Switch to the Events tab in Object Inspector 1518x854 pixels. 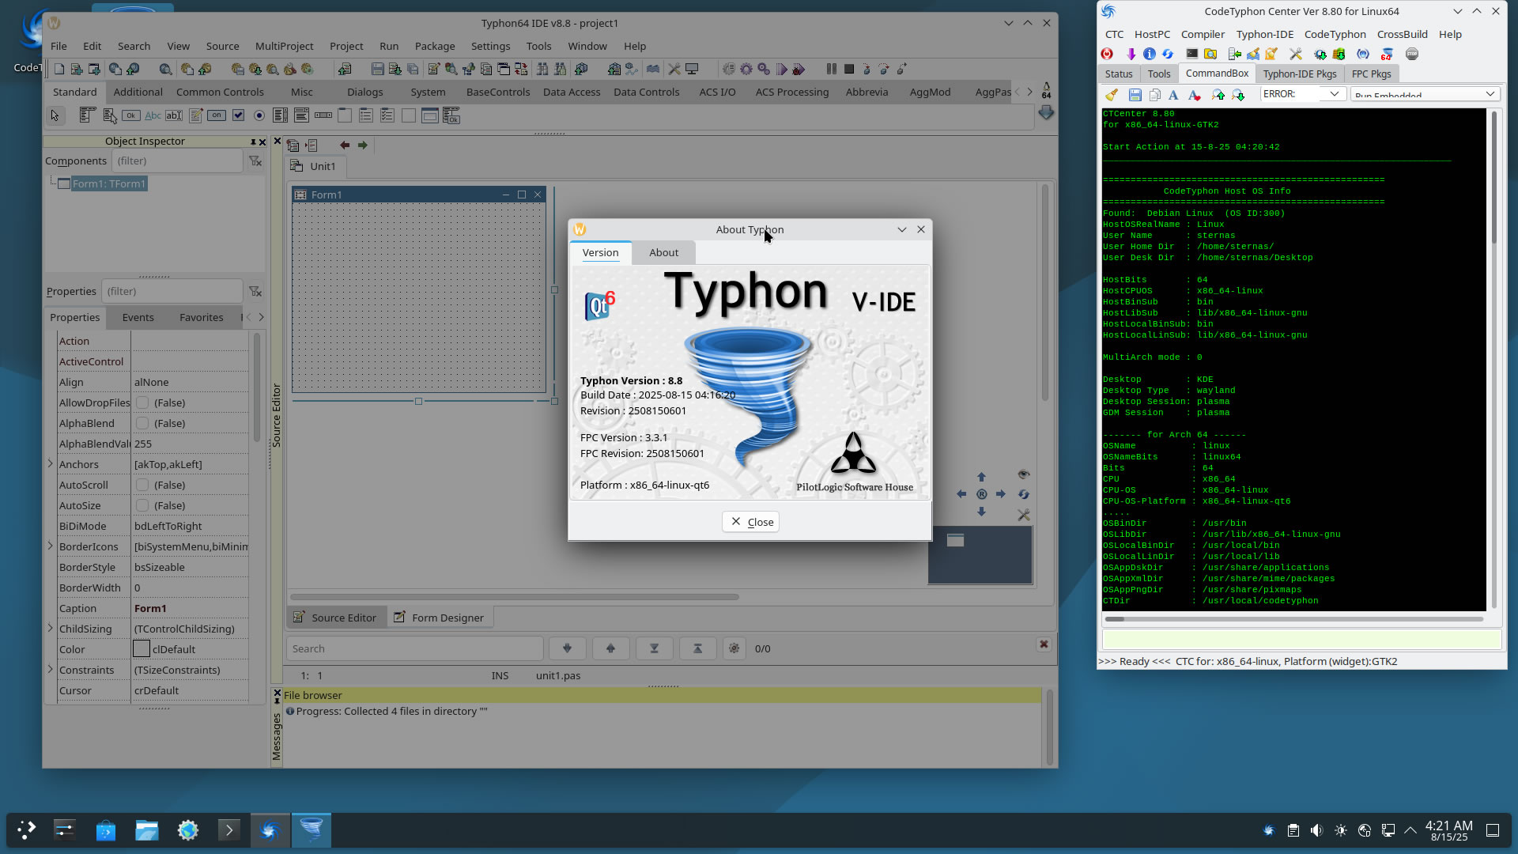(x=138, y=317)
